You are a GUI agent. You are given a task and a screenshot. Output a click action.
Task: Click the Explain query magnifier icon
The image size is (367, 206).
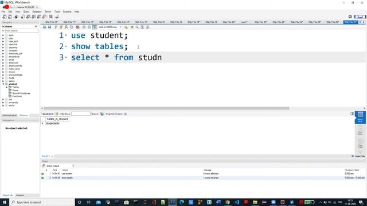point(67,27)
